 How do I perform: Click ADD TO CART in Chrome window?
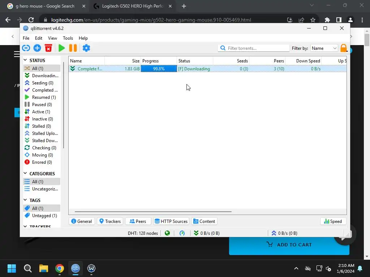(289, 245)
